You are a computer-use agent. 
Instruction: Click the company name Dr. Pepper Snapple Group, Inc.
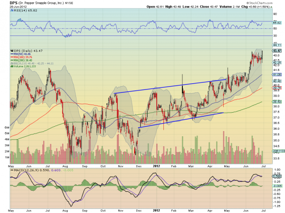[x=41, y=3]
